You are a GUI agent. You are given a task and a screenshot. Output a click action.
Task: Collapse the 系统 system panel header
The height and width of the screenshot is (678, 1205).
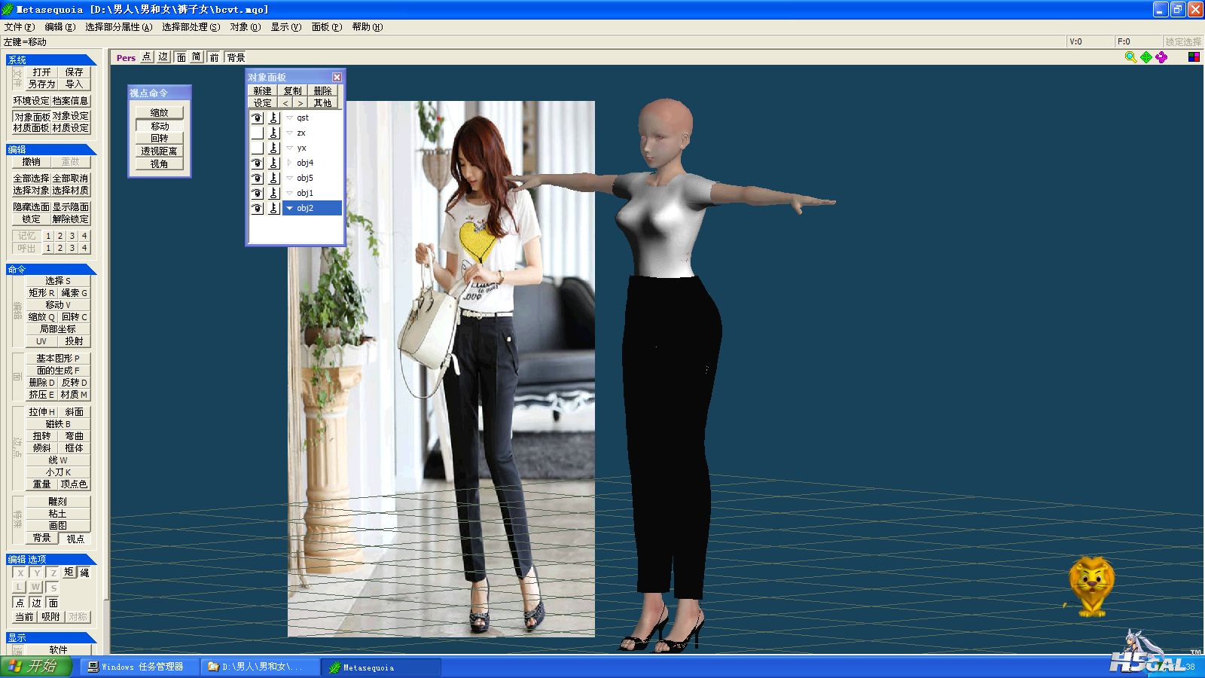pos(51,60)
